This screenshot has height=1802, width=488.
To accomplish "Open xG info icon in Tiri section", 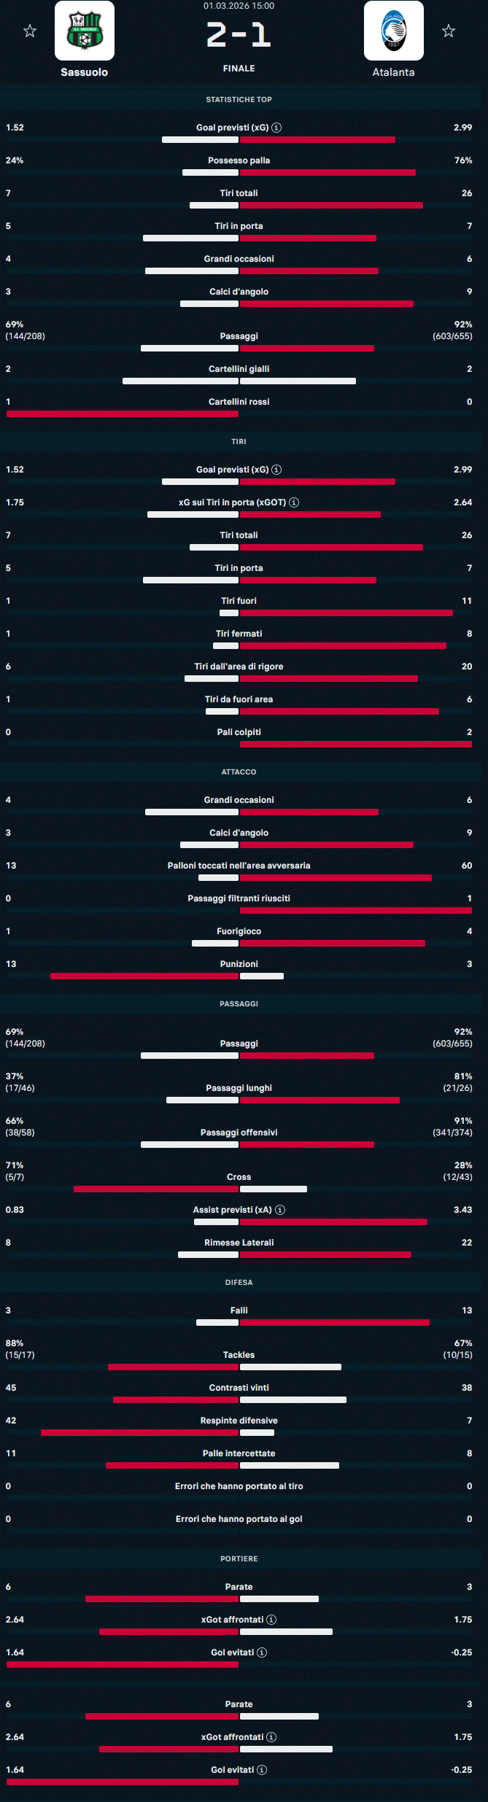I will (x=276, y=470).
